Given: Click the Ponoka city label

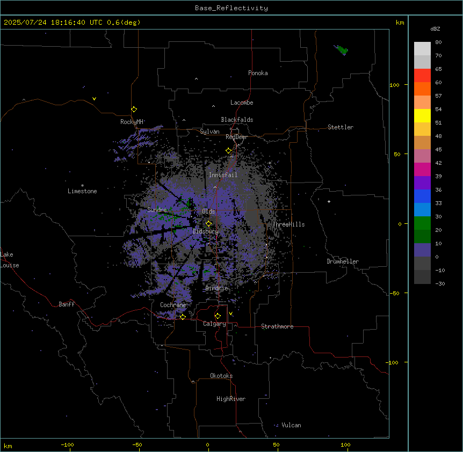Looking at the screenshot, I should point(258,73).
